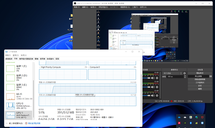Open Task Manager 檢視(V) menu
215x128 pixels.
pyautogui.click(x=24, y=55)
